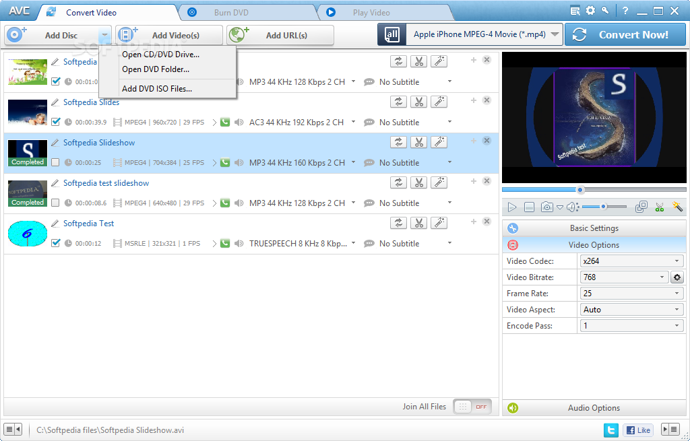The height and width of the screenshot is (441, 690).
Task: Convert the Softpedia Slides row
Action: (x=398, y=102)
